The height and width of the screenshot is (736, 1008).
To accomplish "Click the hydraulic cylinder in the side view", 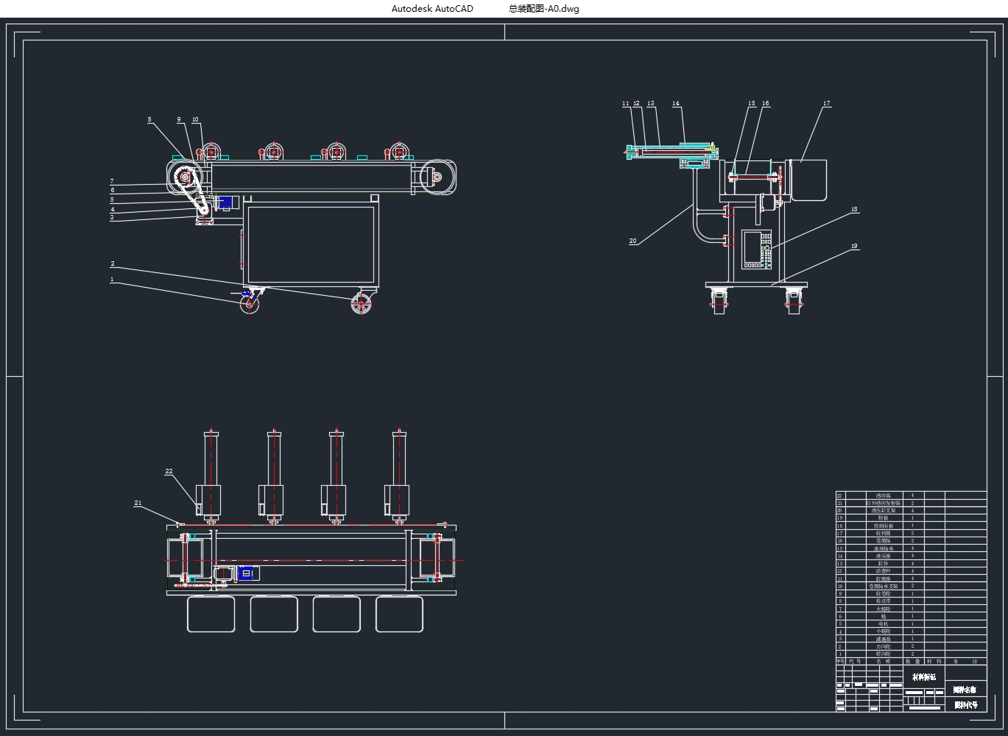I will tap(670, 152).
